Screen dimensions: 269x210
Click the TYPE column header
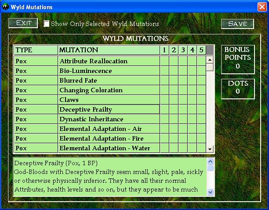[36, 50]
